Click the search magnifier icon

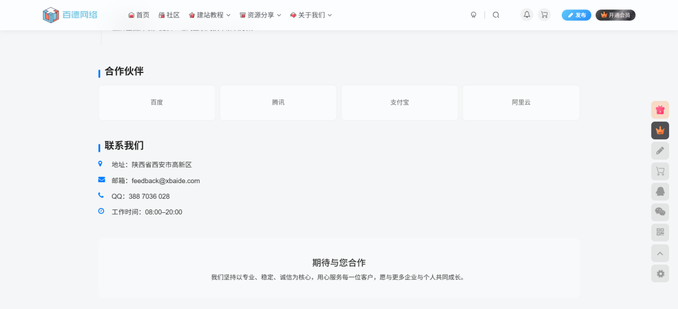[496, 15]
